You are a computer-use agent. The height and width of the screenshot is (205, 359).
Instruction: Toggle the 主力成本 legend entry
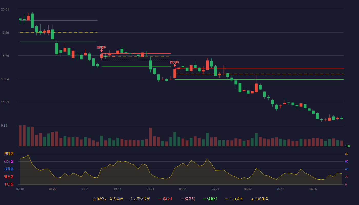pos(234,199)
